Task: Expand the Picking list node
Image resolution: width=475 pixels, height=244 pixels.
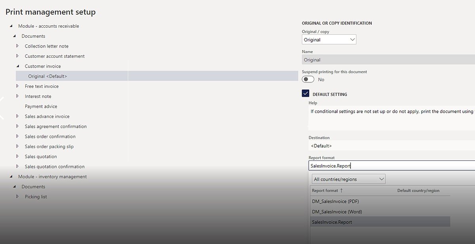Action: point(17,196)
